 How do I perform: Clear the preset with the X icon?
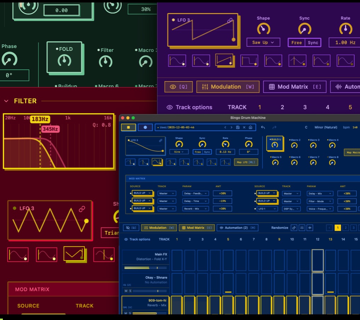(x=244, y=127)
